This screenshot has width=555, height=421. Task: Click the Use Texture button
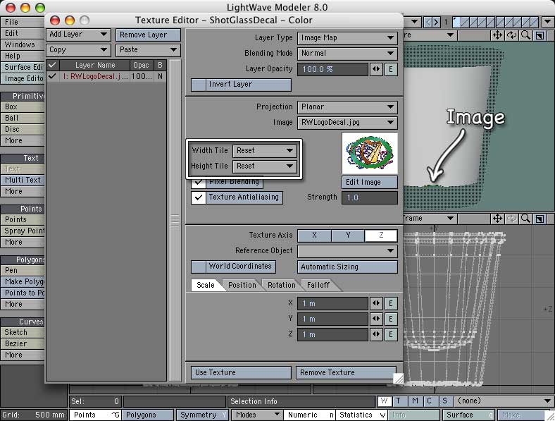pos(241,372)
